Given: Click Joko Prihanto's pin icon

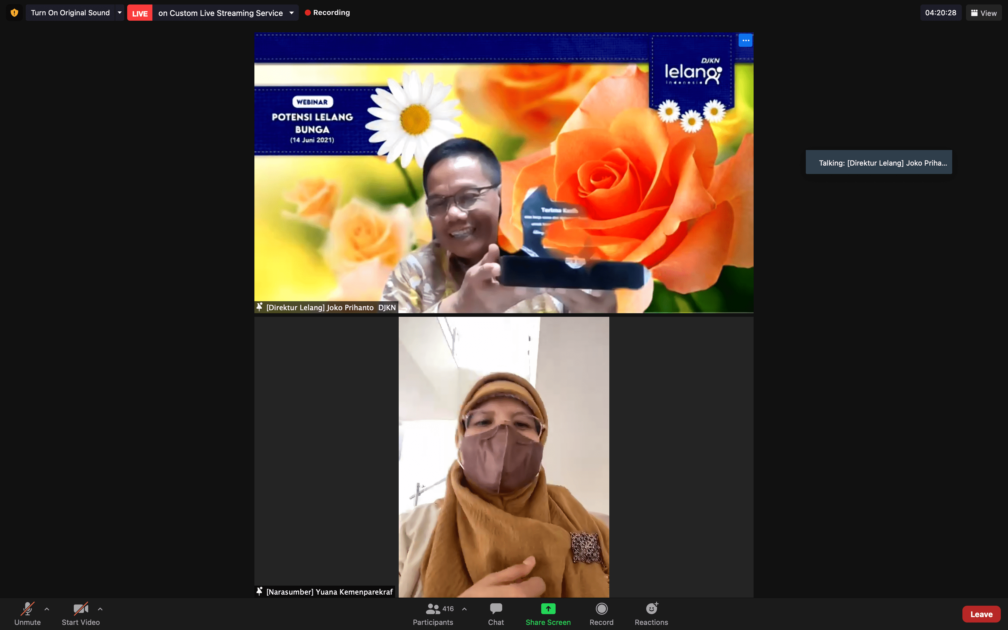Looking at the screenshot, I should point(259,307).
